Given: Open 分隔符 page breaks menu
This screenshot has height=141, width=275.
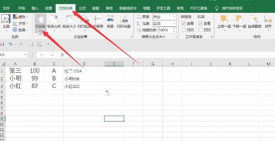Looking at the screenshot, I should pos(98,23).
